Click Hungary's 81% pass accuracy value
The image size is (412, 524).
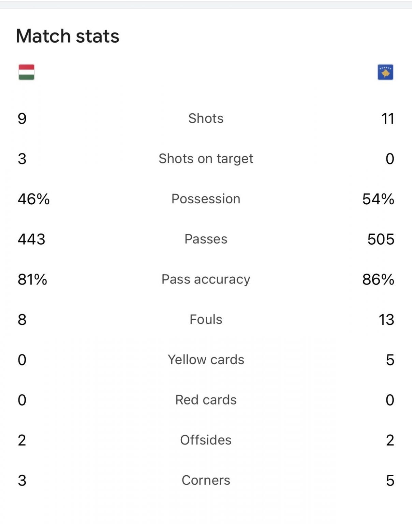pos(32,279)
